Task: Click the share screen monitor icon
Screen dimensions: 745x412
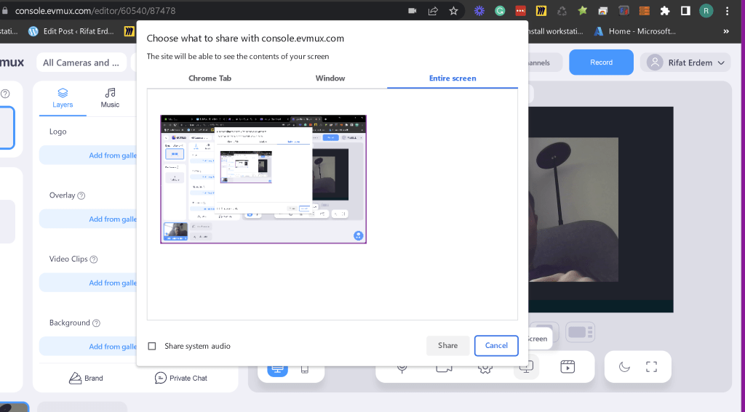Action: (526, 368)
